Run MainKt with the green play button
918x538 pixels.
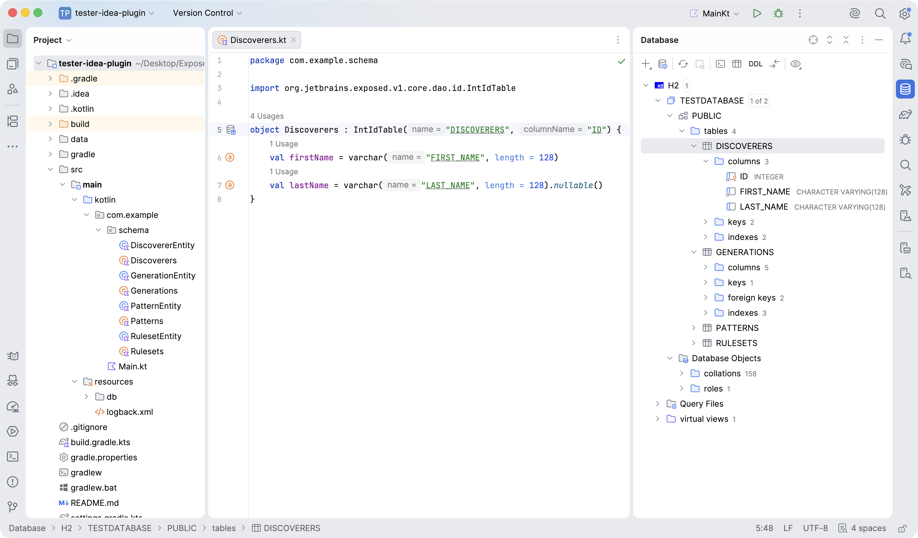[757, 14]
